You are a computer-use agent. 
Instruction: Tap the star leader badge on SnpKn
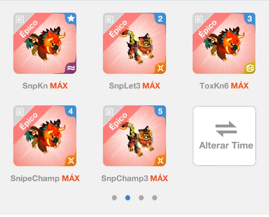coord(71,19)
